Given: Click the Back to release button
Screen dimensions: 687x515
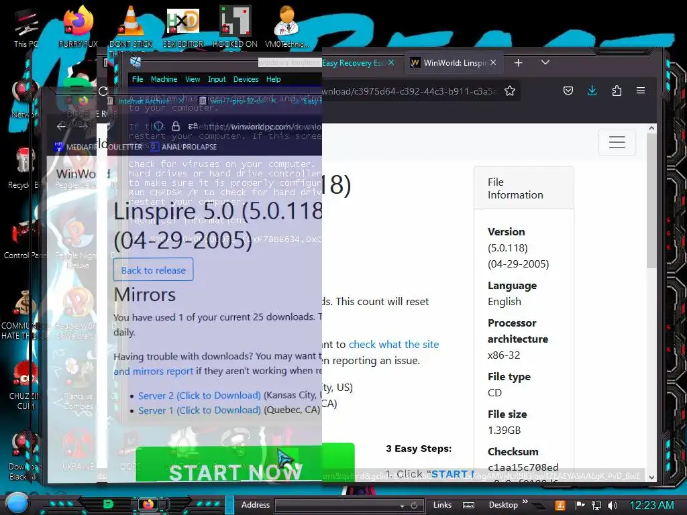Looking at the screenshot, I should [x=154, y=270].
